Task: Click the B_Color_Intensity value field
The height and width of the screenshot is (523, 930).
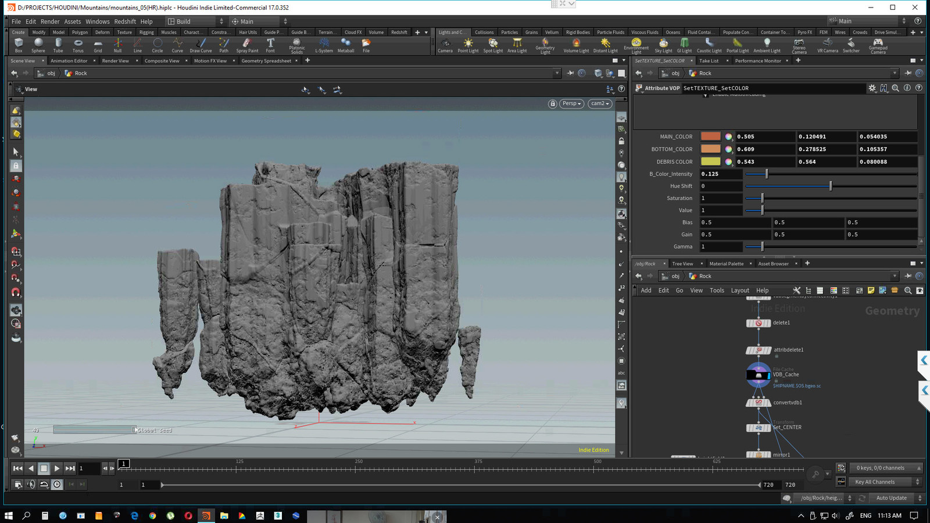Action: (721, 174)
